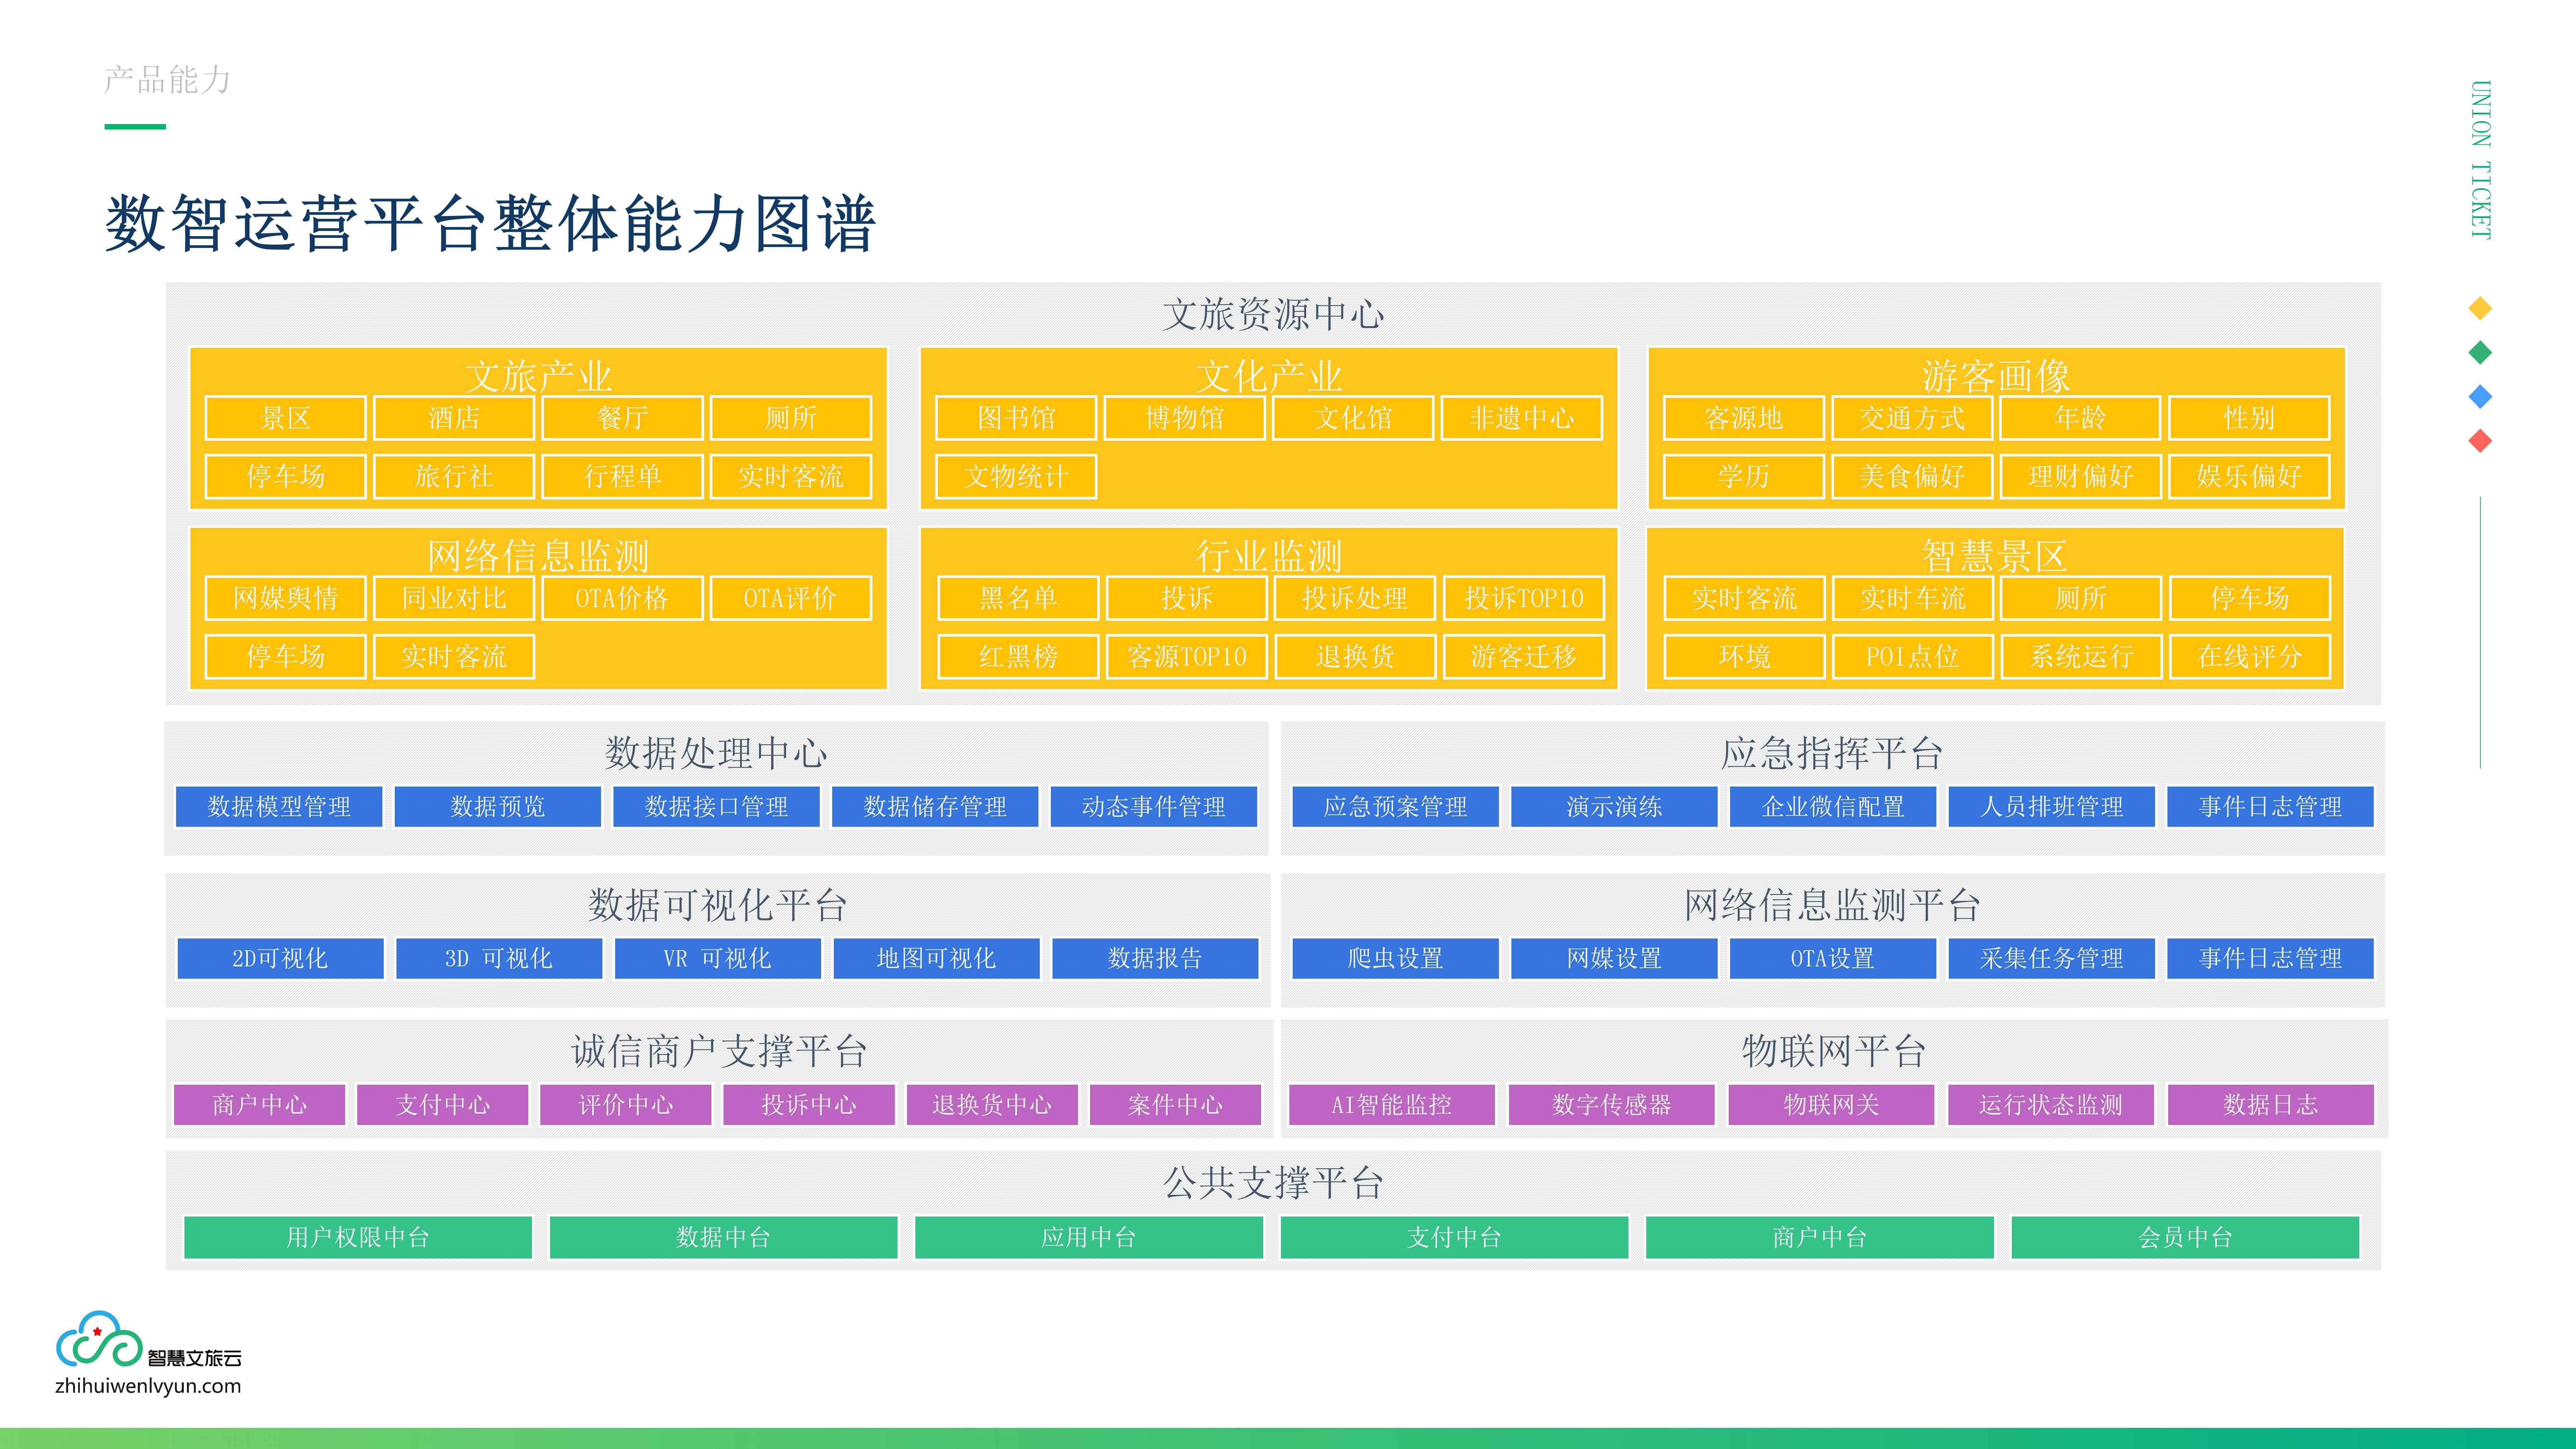This screenshot has height=1449, width=2576.
Task: Click the 网媒舆情 box
Action: tap(286, 598)
